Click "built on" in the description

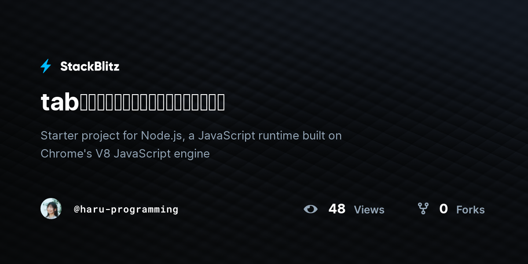(x=322, y=136)
